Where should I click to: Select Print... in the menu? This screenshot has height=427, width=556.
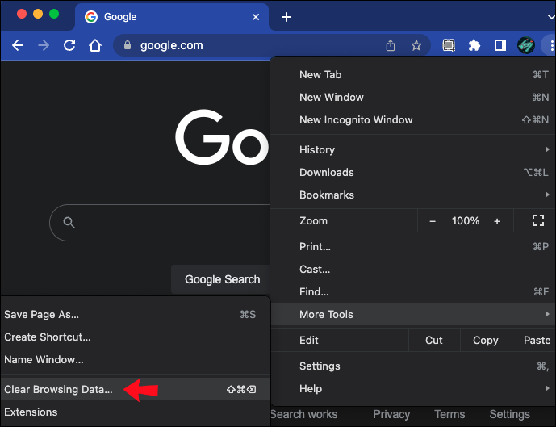click(413, 246)
